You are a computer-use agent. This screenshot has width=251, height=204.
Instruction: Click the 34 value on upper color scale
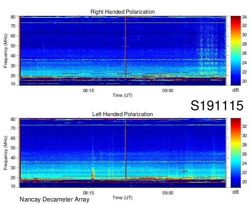pos(244,17)
